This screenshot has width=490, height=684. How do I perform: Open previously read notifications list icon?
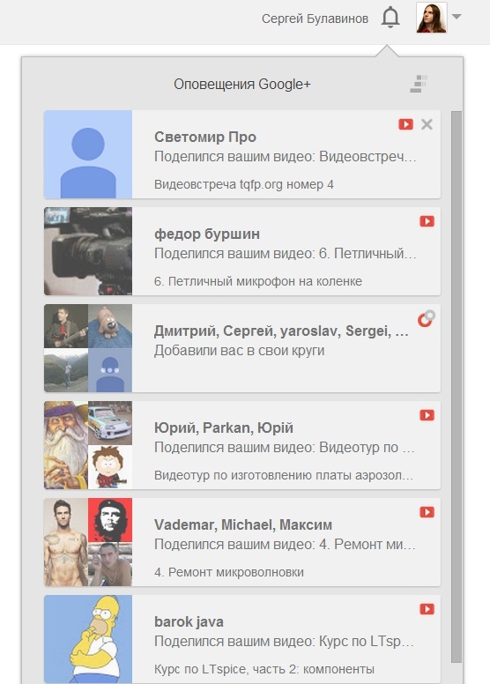419,84
